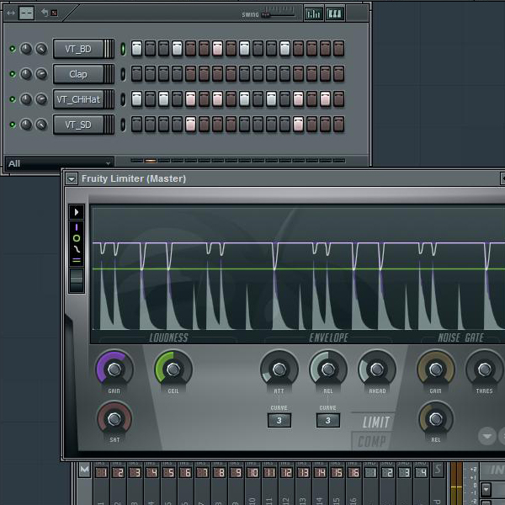
Task: Open the All channel filter dropdown
Action: pos(59,163)
